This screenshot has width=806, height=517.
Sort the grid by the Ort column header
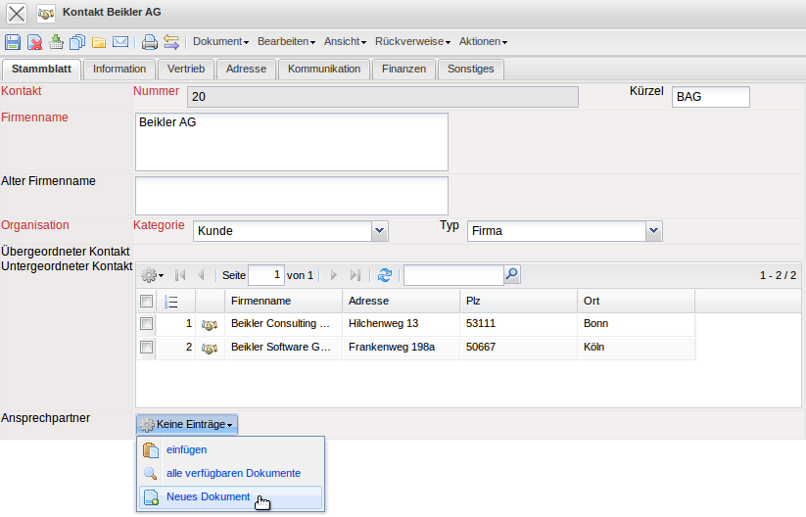[x=637, y=301]
